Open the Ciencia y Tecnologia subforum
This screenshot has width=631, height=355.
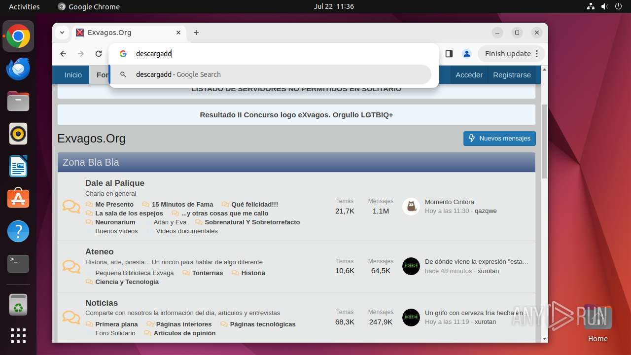click(127, 282)
